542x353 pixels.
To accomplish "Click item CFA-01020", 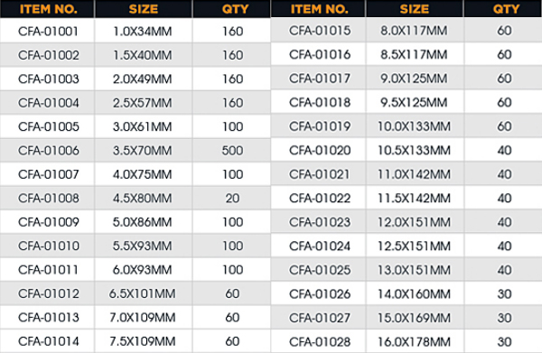I will (320, 151).
